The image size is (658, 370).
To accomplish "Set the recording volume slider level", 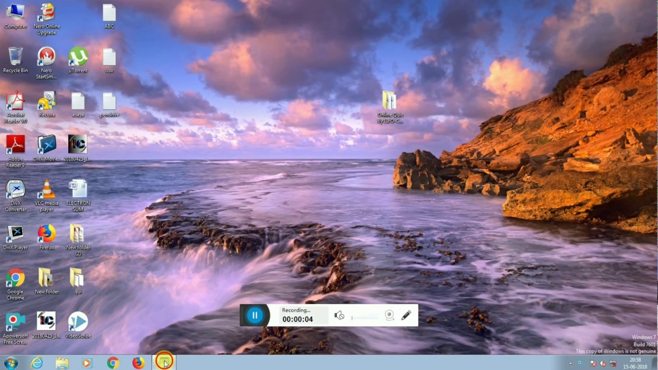I will pos(365,318).
